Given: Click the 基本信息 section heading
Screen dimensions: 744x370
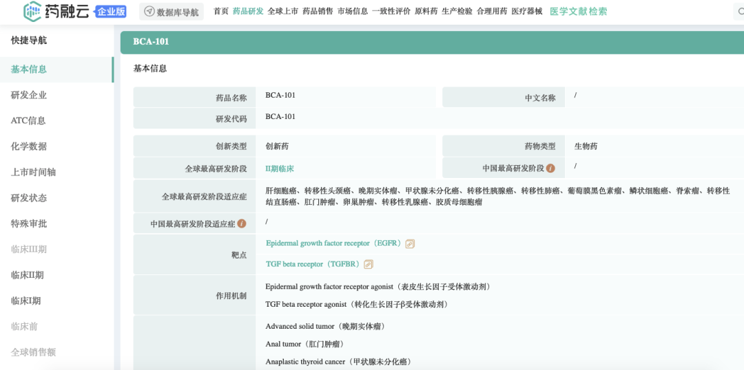Looking at the screenshot, I should [150, 69].
